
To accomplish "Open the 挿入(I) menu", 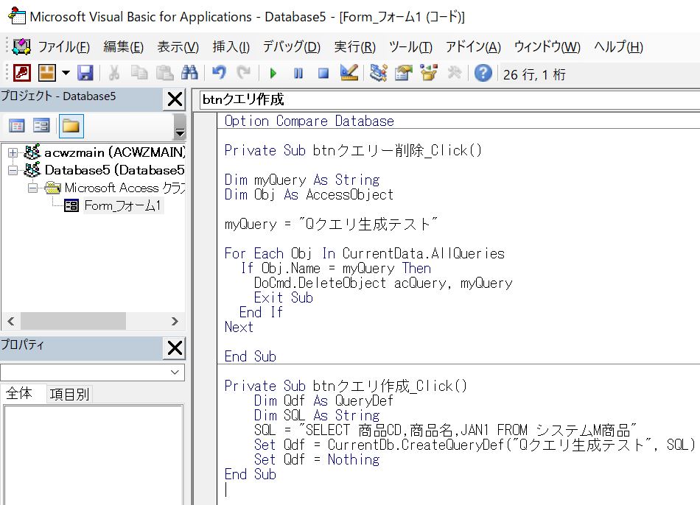I will pos(231,47).
